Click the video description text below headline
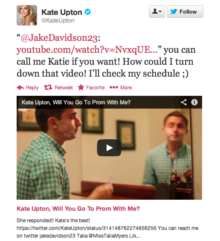 (107, 228)
